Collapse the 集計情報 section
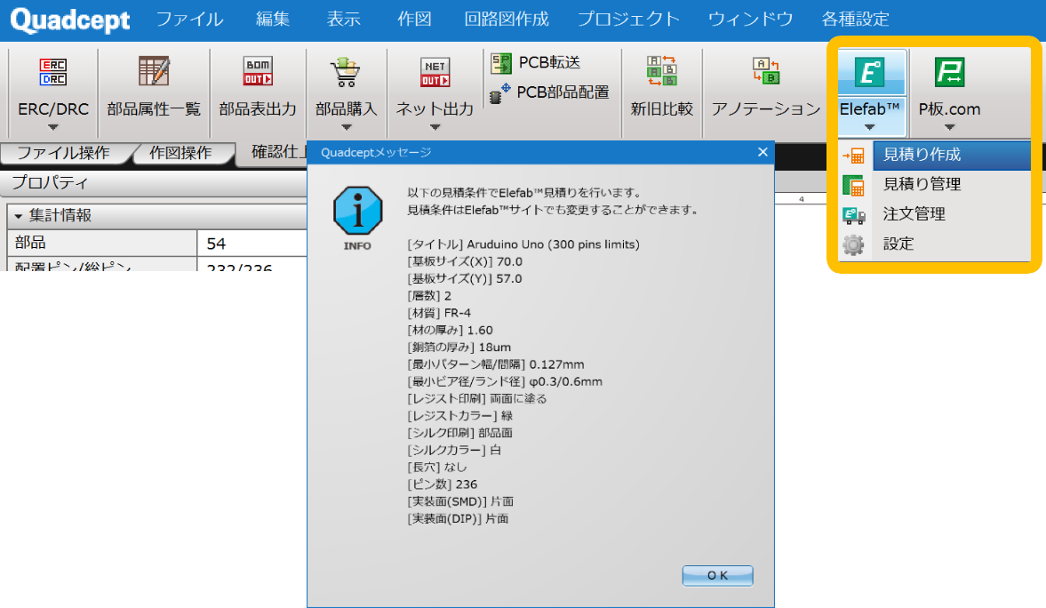This screenshot has width=1046, height=608. [18, 216]
